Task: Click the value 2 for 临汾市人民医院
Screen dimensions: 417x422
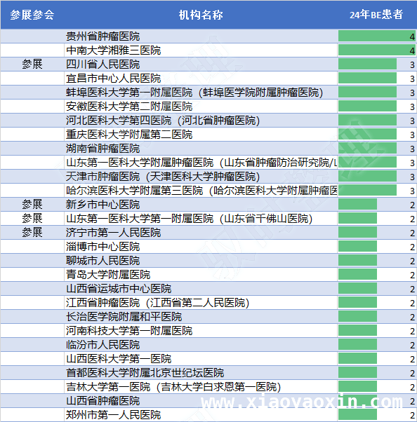Action: [x=412, y=345]
